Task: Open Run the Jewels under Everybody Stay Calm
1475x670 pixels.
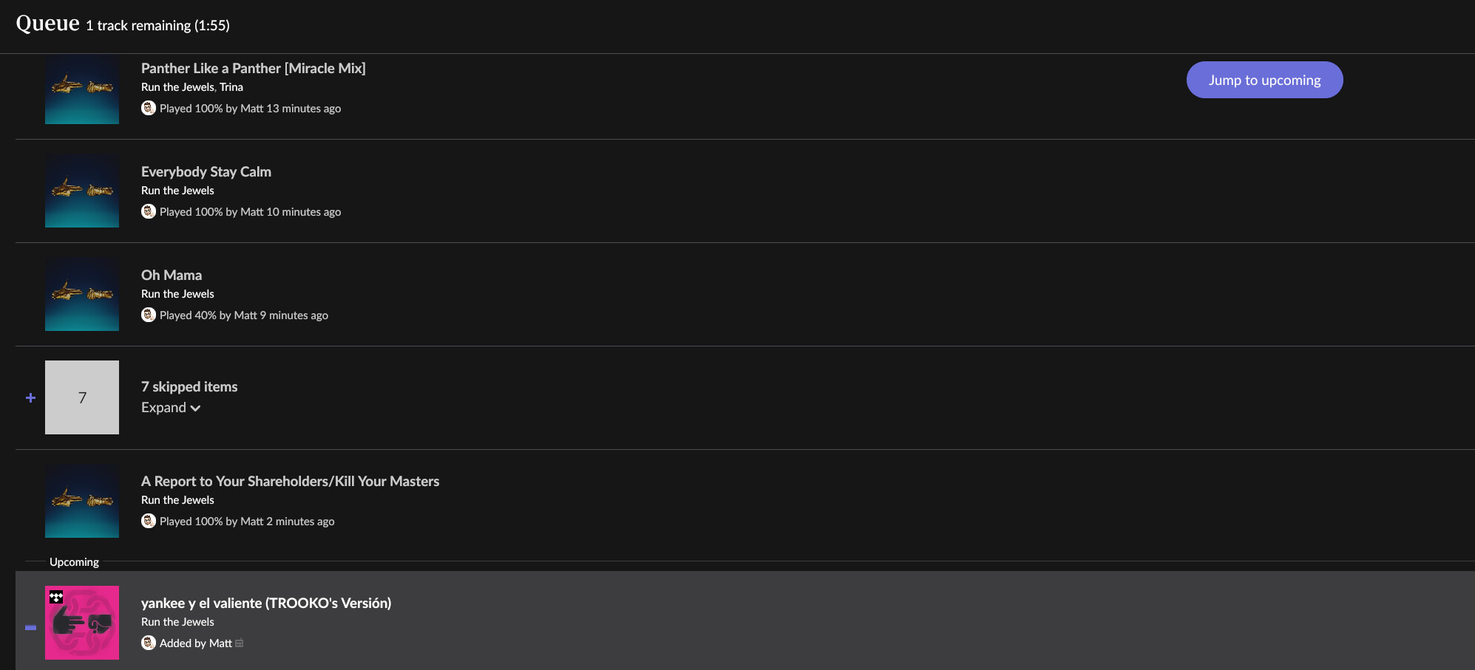Action: tap(177, 191)
